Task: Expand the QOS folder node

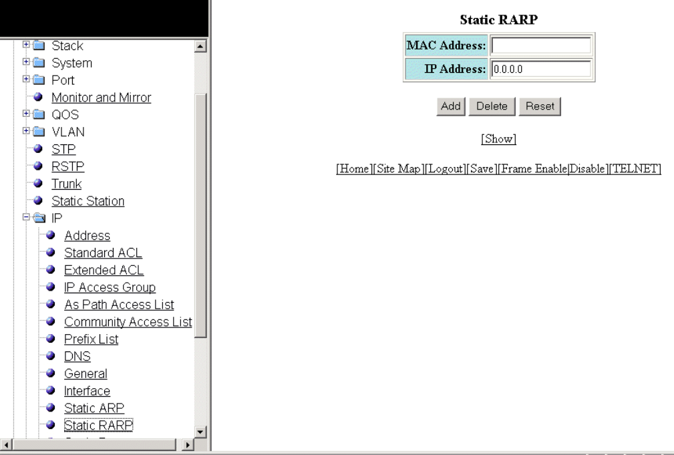Action: tap(26, 113)
